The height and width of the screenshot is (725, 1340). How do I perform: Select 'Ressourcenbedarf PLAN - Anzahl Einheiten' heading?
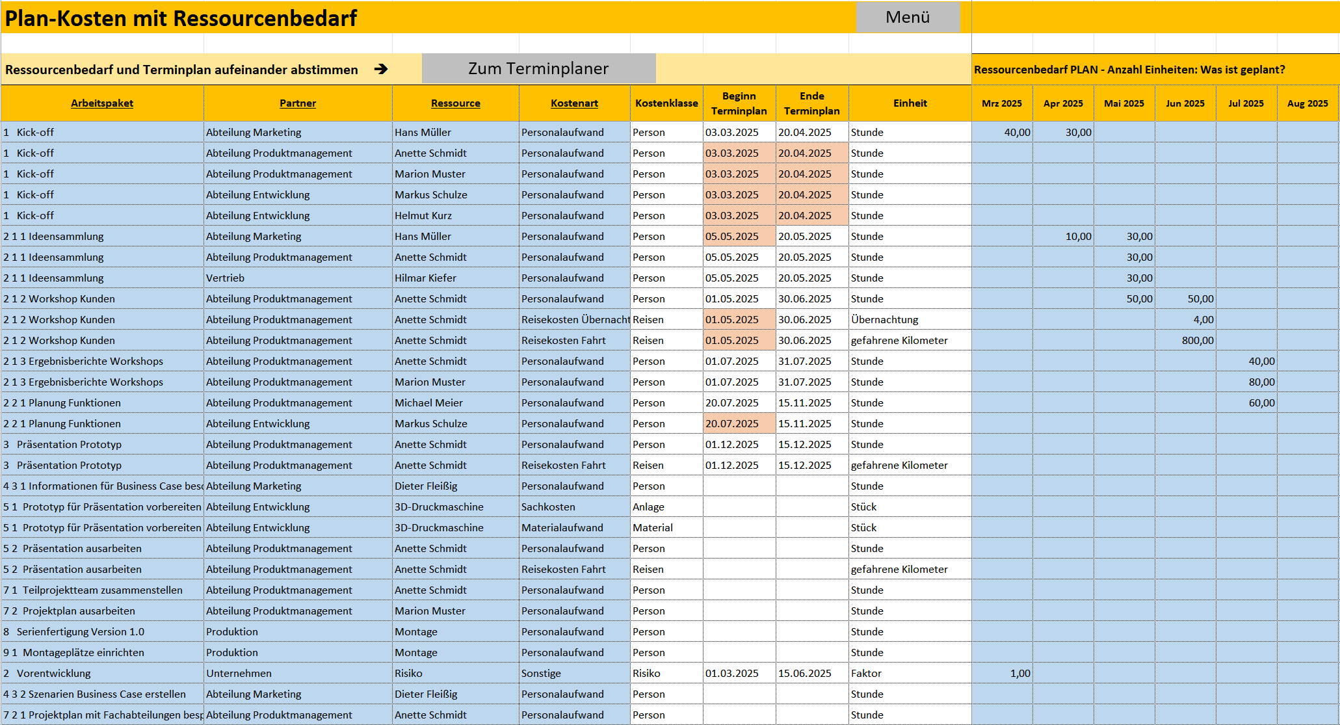[1129, 70]
